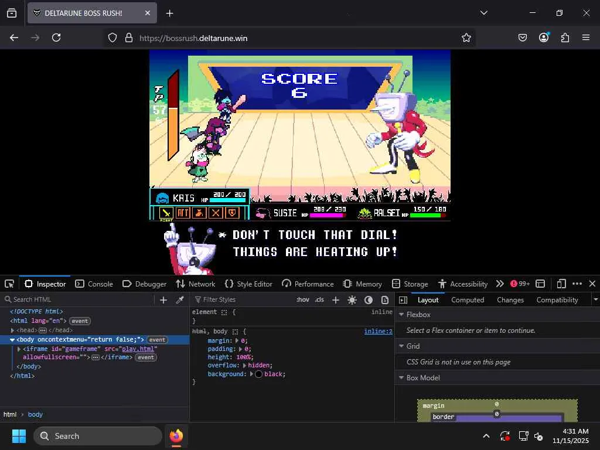Open the Windows Start menu
The image size is (600, 450).
(19, 436)
